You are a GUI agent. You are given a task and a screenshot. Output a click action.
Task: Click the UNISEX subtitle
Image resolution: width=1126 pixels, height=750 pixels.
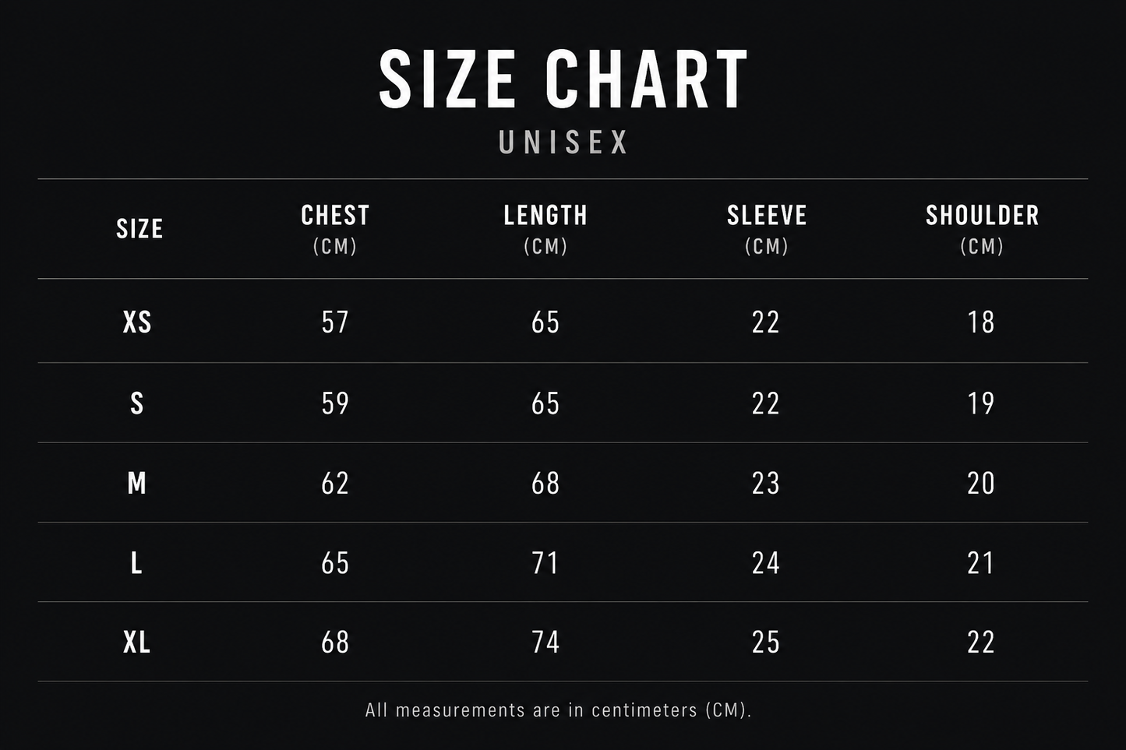coord(563,143)
